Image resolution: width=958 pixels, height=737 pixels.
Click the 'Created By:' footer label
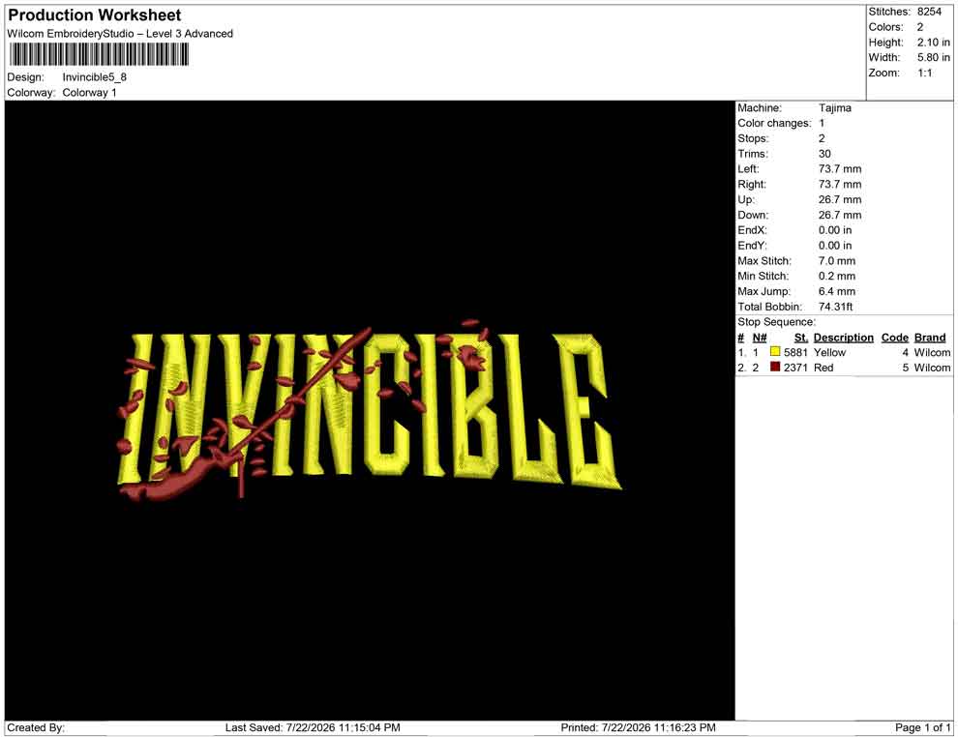pos(36,727)
